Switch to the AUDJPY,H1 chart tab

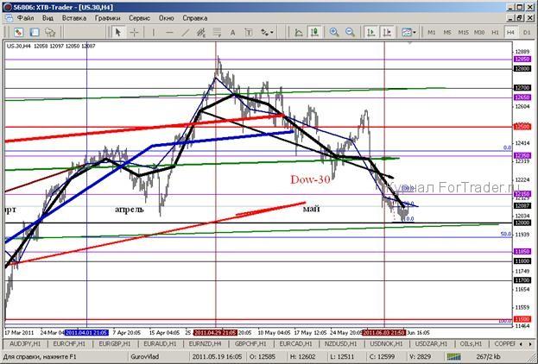pyautogui.click(x=25, y=344)
